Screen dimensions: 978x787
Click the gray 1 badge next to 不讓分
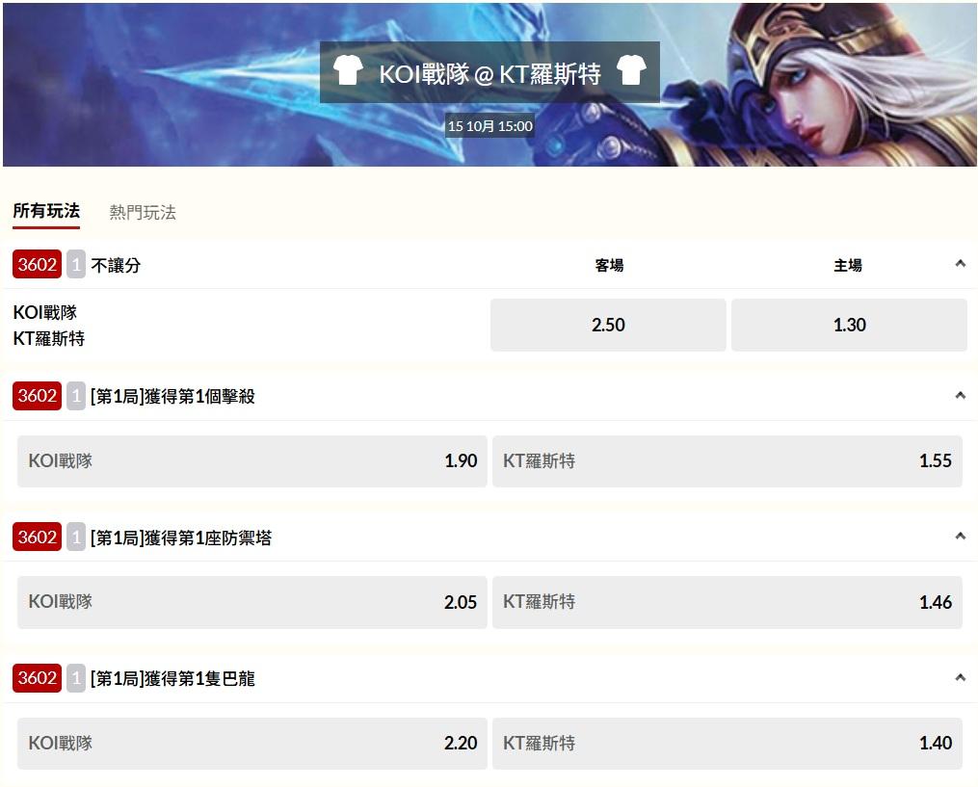click(76, 264)
